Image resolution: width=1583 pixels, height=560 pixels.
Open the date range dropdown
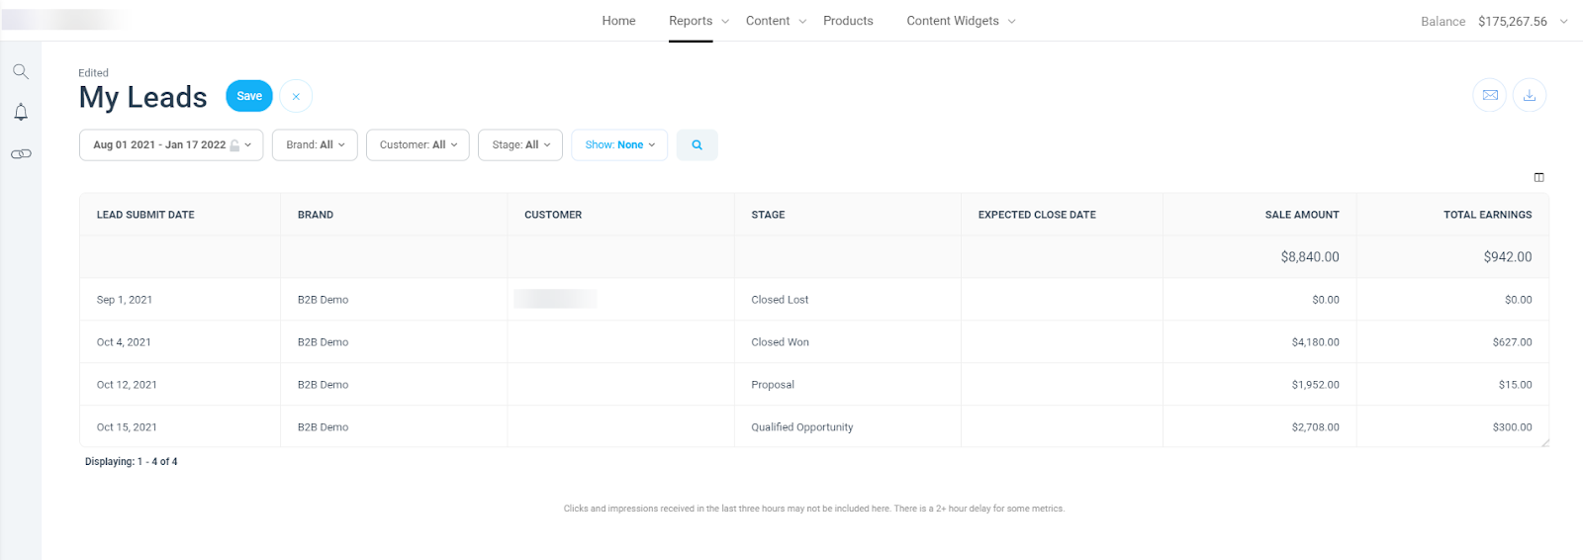coord(171,144)
